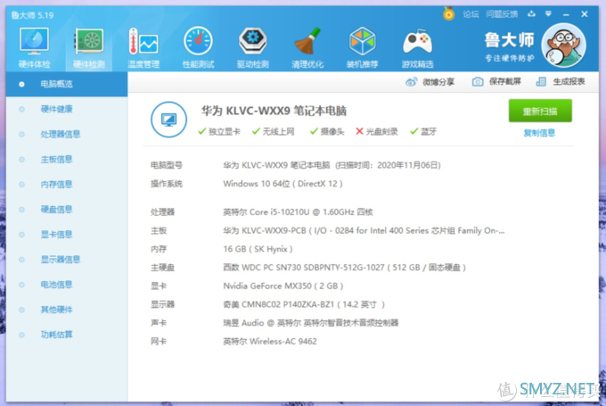Share via 微博分享
This screenshot has width=606, height=406.
(430, 82)
